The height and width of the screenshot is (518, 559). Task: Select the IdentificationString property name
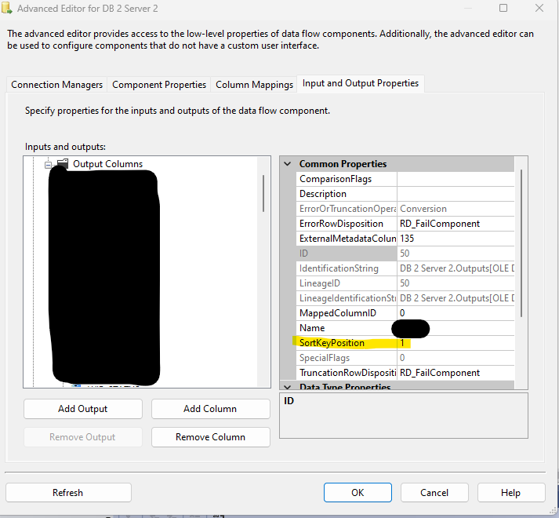coord(347,268)
